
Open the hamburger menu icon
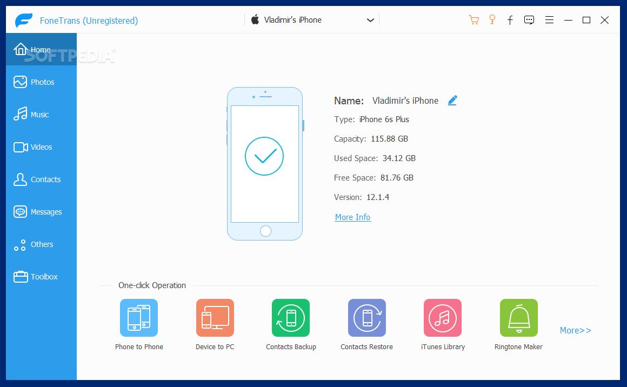pos(549,20)
